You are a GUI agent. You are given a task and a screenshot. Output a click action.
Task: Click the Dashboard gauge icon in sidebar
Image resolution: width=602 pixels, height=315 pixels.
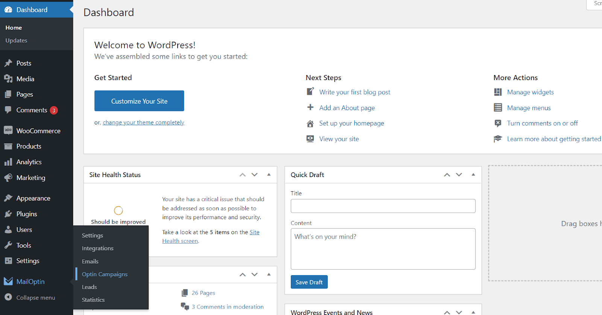tap(8, 10)
